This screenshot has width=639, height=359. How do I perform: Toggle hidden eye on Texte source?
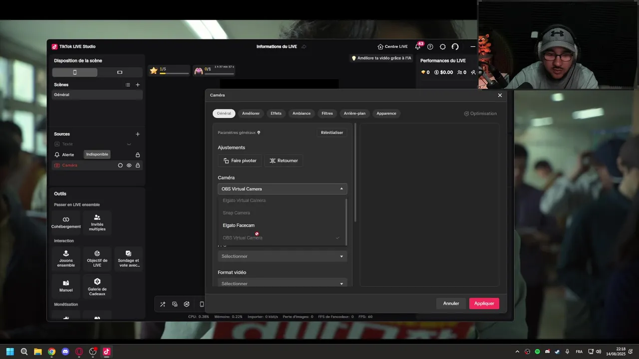pyautogui.click(x=129, y=144)
